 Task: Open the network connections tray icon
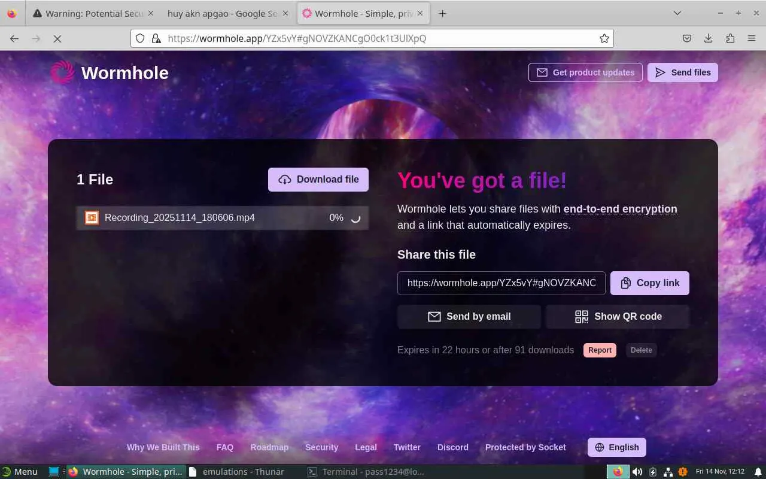pyautogui.click(x=668, y=472)
